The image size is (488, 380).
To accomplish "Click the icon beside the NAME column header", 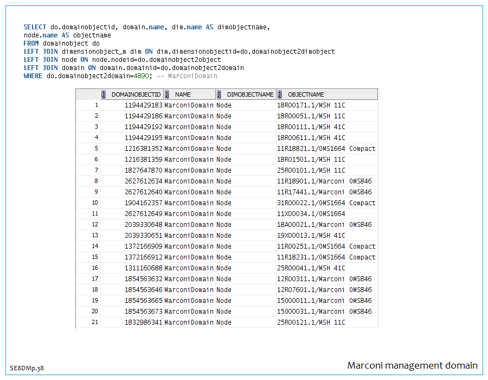I will tap(168, 94).
